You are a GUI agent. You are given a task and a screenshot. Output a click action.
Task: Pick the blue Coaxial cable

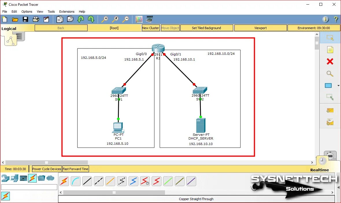pyautogui.click(x=133, y=181)
